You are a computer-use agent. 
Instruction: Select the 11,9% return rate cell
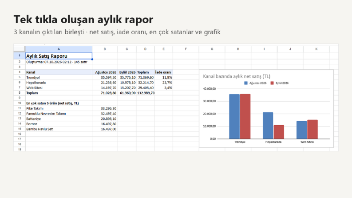(163, 77)
